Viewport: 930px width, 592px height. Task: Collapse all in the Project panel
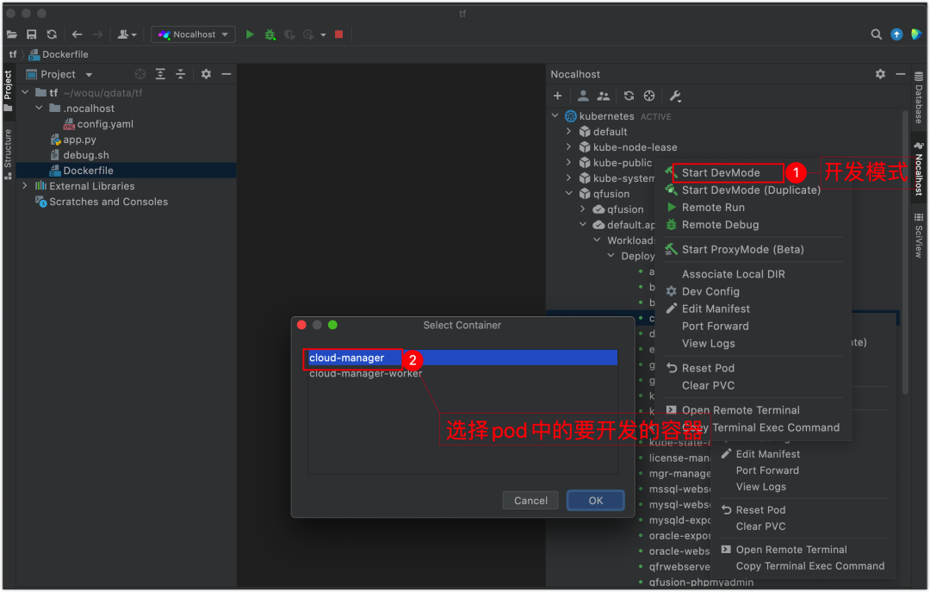coord(180,74)
